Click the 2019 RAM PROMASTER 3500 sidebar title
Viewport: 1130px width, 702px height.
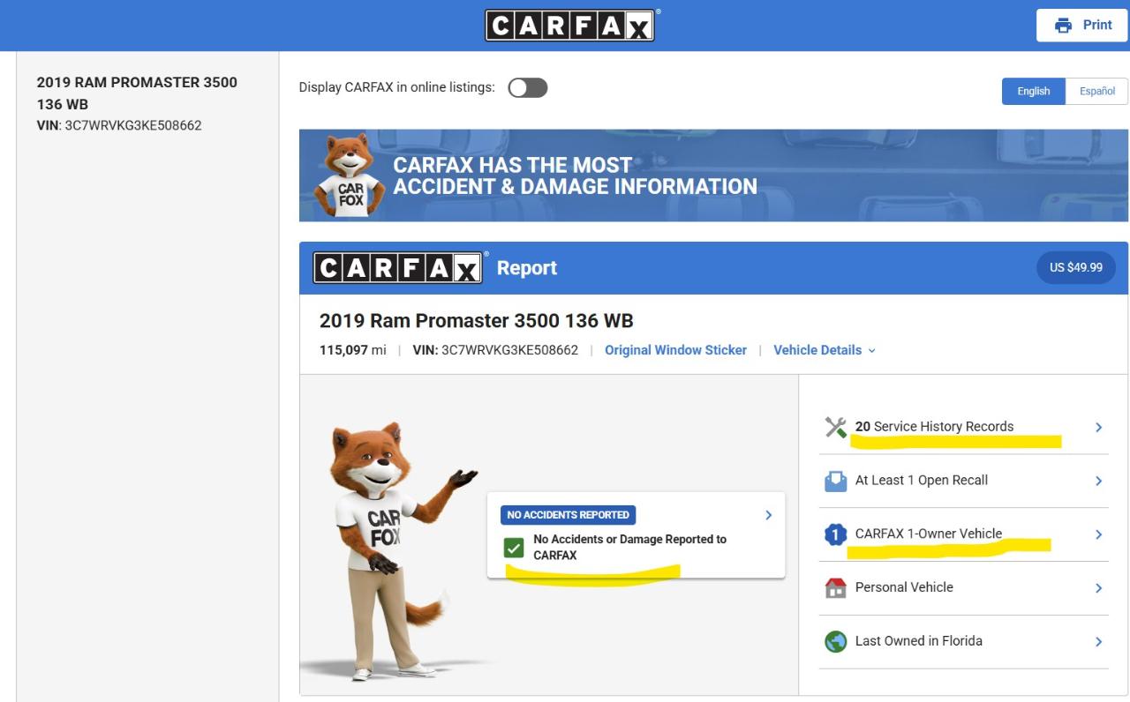coord(137,93)
